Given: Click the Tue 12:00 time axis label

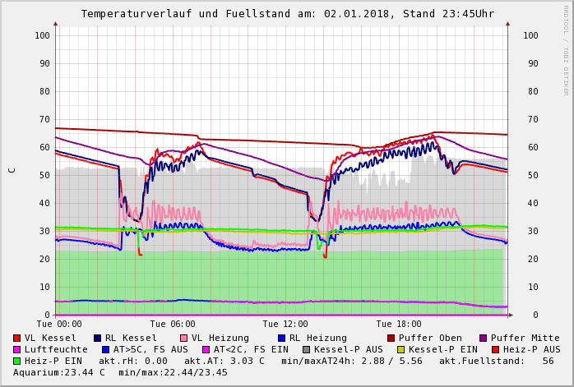Looking at the screenshot, I should click(285, 325).
